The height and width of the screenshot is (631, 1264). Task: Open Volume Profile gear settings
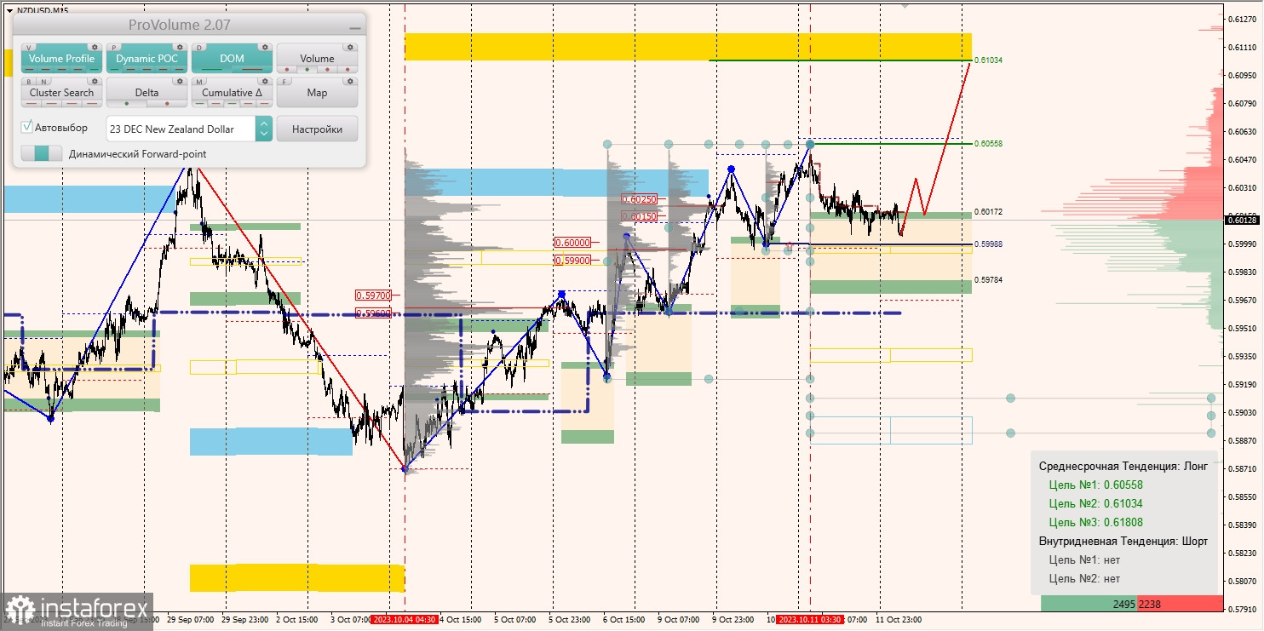coord(95,47)
